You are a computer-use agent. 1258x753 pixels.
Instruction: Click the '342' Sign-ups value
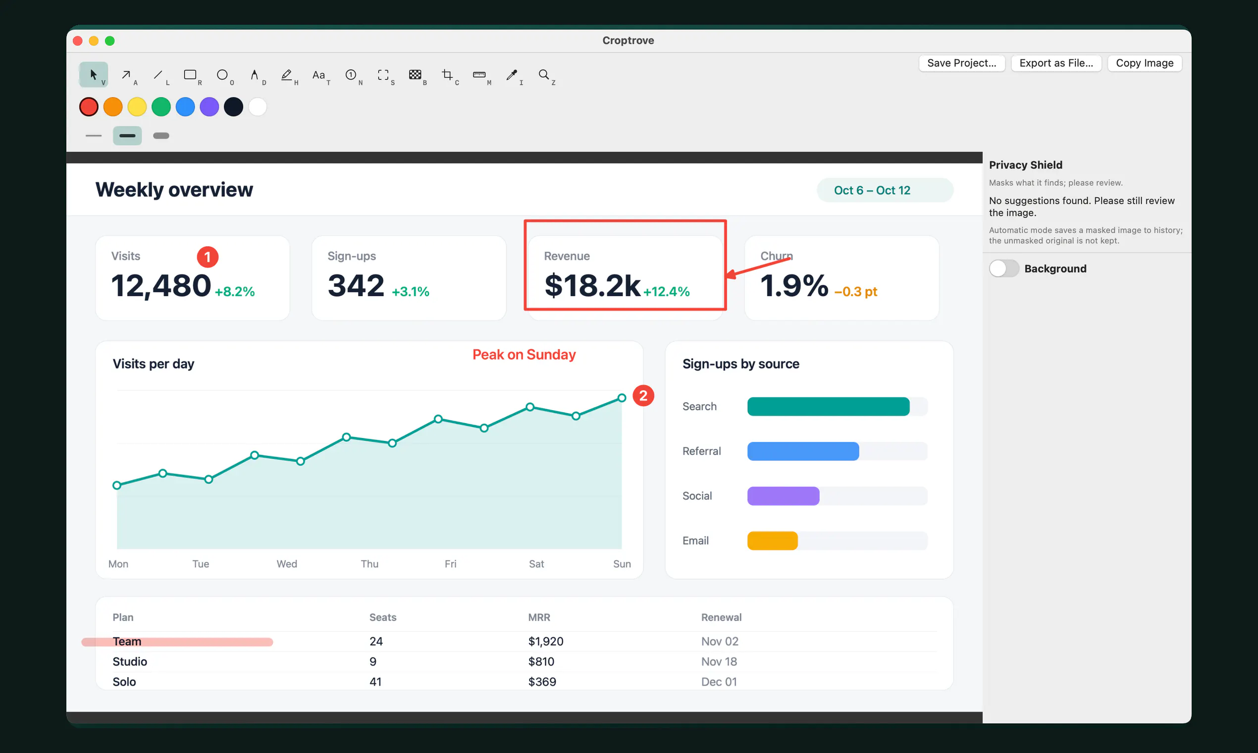(356, 285)
